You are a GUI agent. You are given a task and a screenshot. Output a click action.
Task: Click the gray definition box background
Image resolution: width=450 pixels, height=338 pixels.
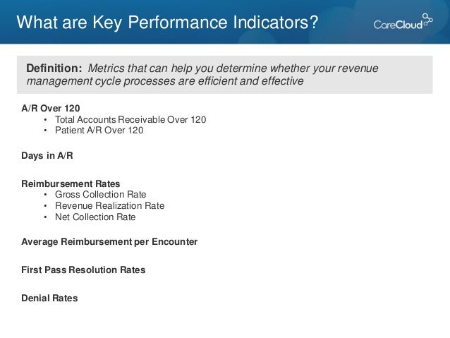coord(225,75)
